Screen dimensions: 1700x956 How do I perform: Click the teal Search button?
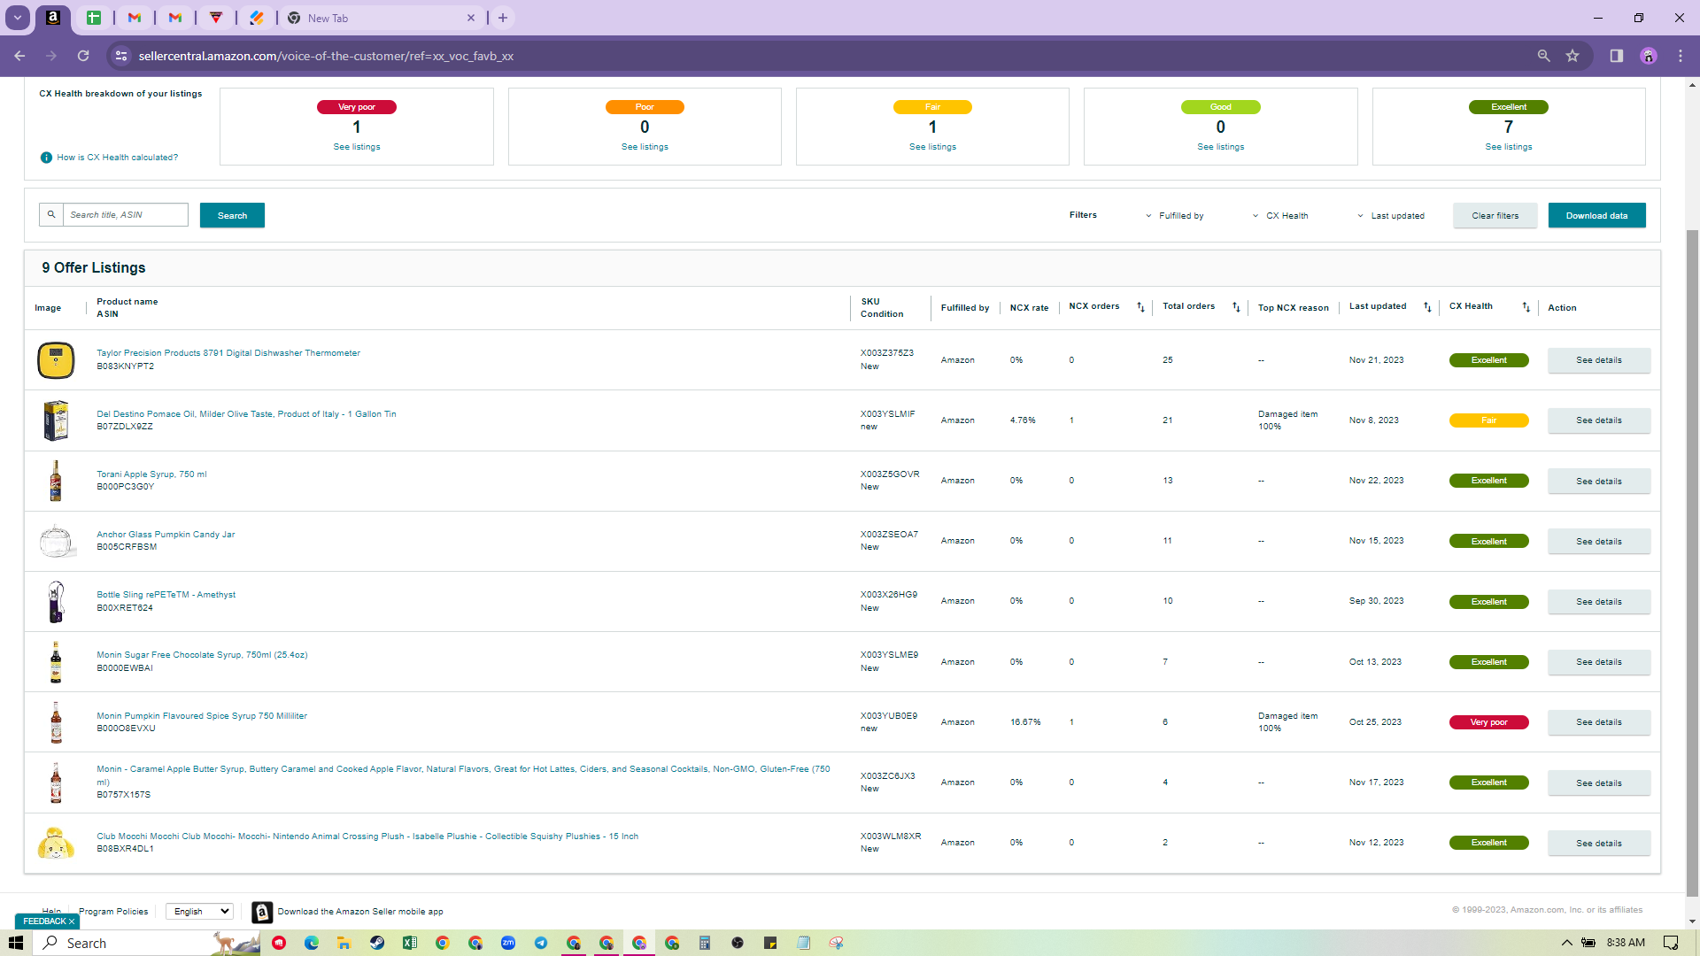[x=232, y=215]
